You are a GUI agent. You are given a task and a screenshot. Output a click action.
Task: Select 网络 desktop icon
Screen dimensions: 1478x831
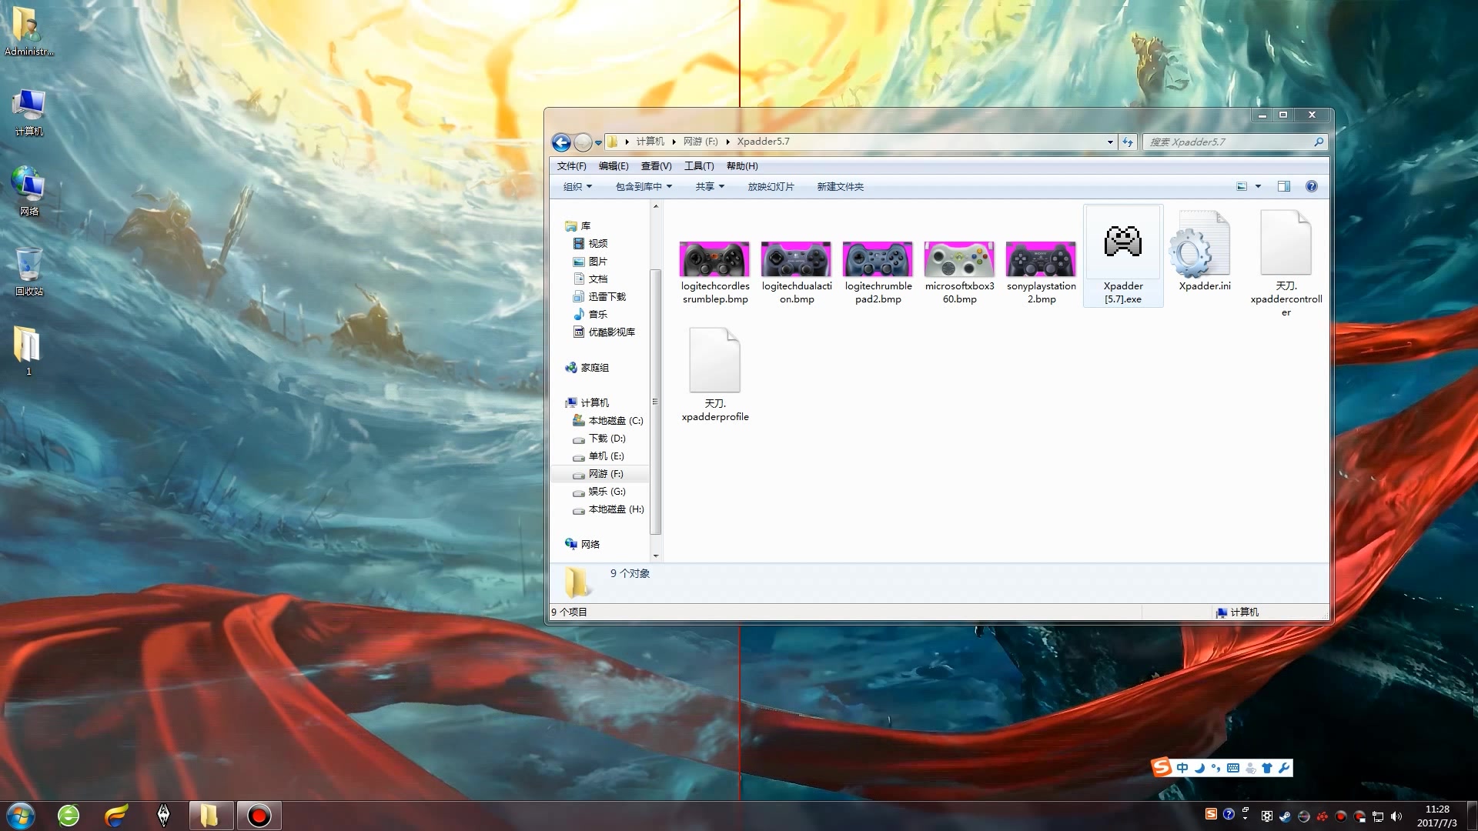coord(28,191)
